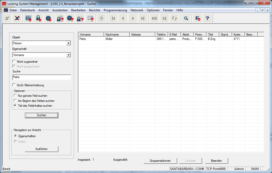Screen dimensions: 272x173
Task: Click the add new transponder icon
Action: (x=48, y=18)
